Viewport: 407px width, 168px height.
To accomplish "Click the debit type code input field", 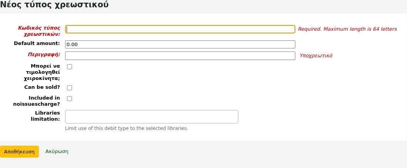I will [180, 29].
